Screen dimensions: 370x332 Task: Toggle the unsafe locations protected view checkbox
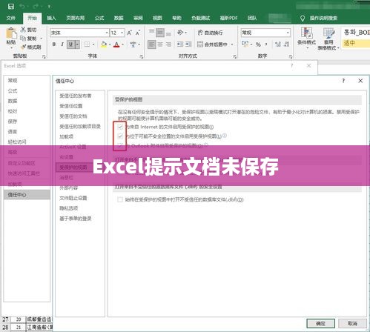coord(120,136)
